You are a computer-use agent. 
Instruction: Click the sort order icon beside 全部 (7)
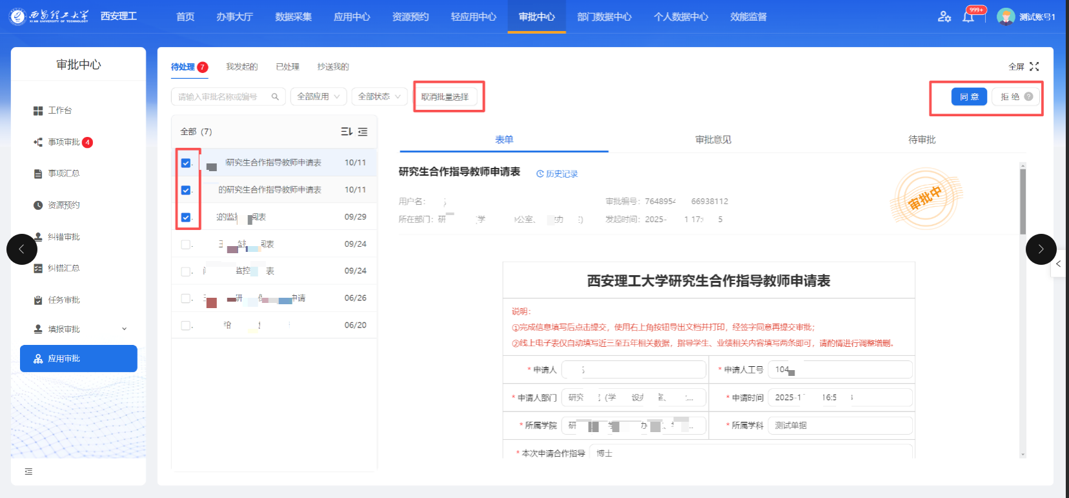tap(346, 132)
